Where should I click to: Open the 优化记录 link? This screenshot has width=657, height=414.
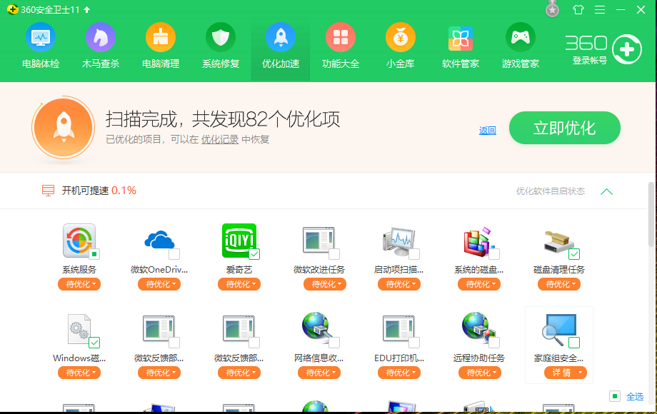coord(219,139)
